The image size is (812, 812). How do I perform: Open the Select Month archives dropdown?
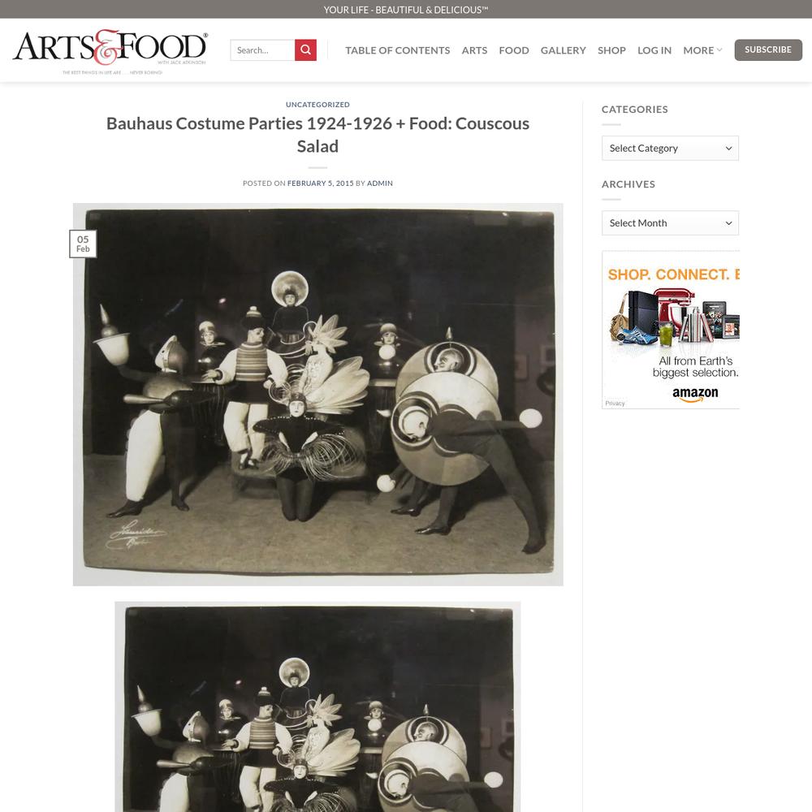(670, 223)
